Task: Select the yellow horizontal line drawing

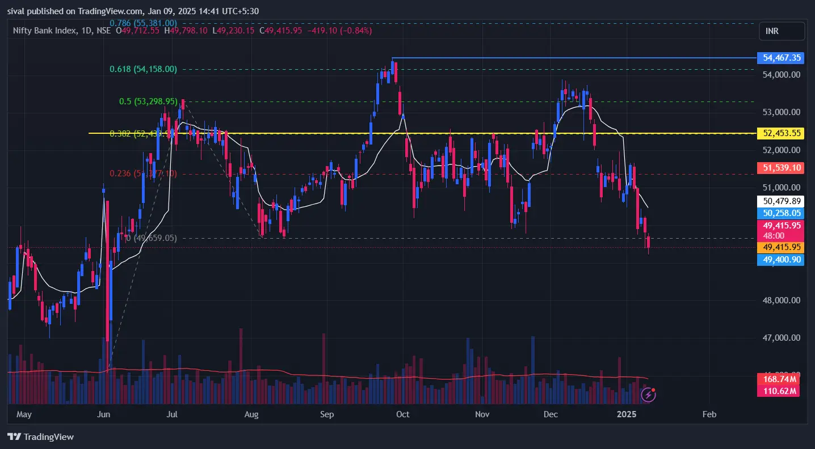Action: [x=423, y=133]
